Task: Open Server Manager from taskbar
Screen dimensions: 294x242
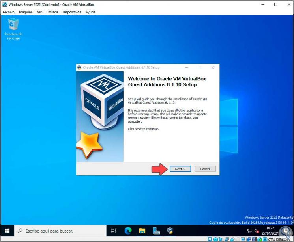Action: tap(156, 231)
